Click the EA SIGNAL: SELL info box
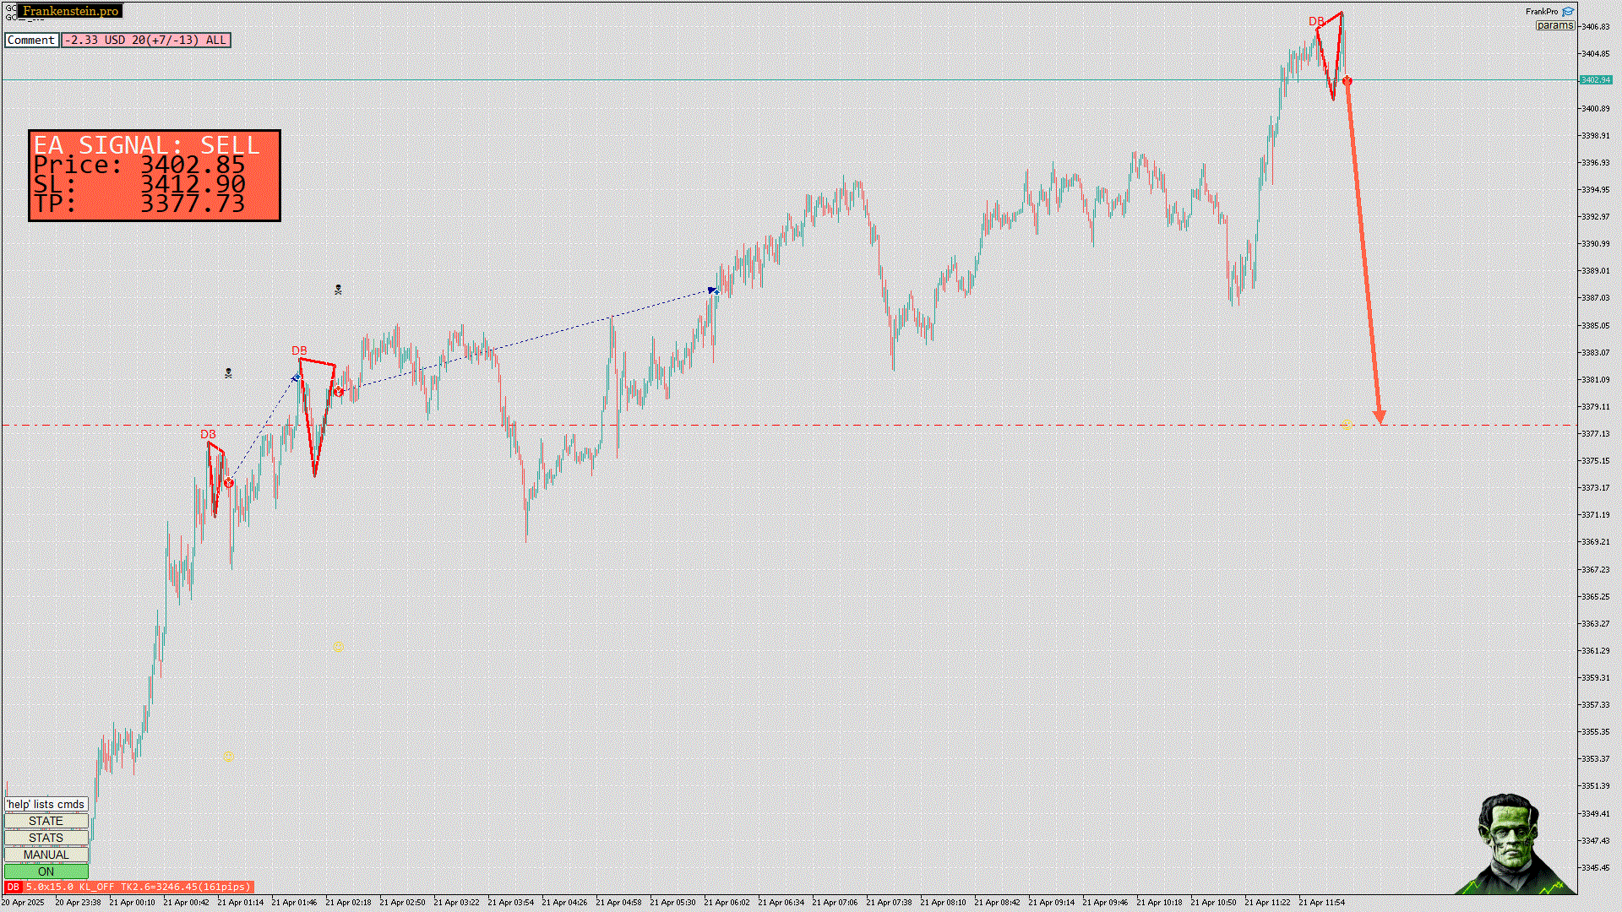The height and width of the screenshot is (912, 1622). coord(155,176)
